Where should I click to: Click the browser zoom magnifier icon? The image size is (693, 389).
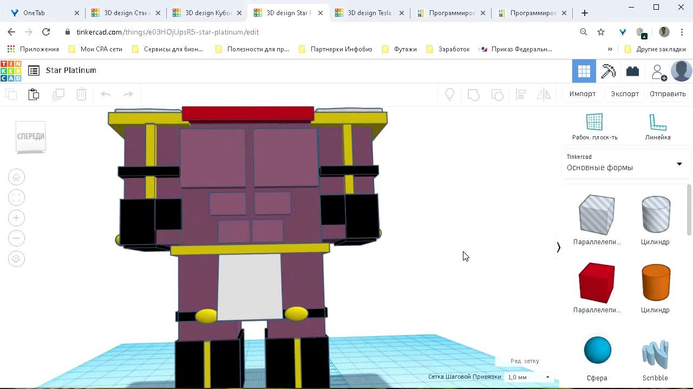[x=584, y=32]
